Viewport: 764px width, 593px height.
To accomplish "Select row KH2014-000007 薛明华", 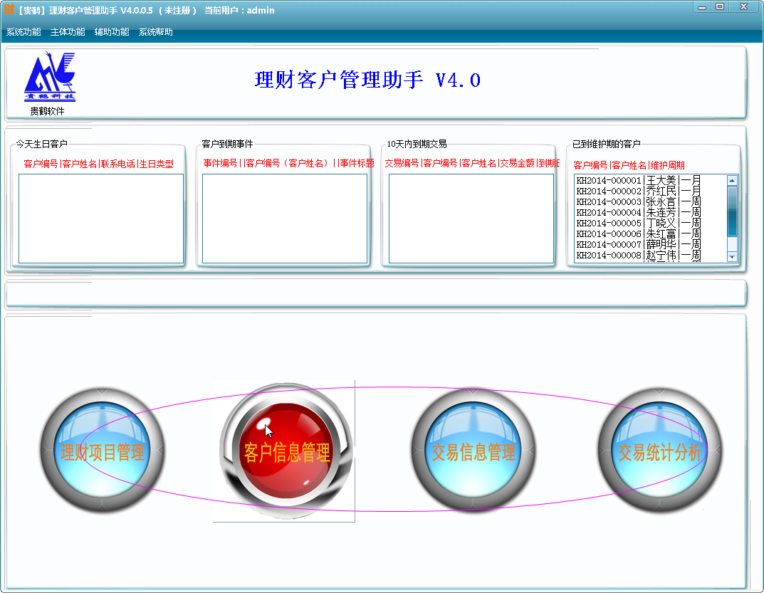I will pyautogui.click(x=651, y=245).
